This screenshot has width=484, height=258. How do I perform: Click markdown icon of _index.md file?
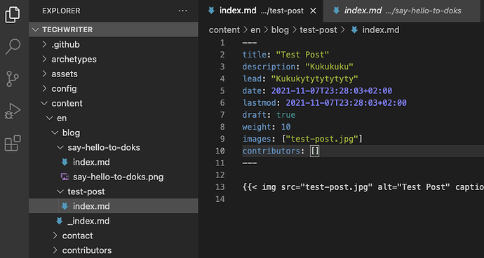point(59,221)
